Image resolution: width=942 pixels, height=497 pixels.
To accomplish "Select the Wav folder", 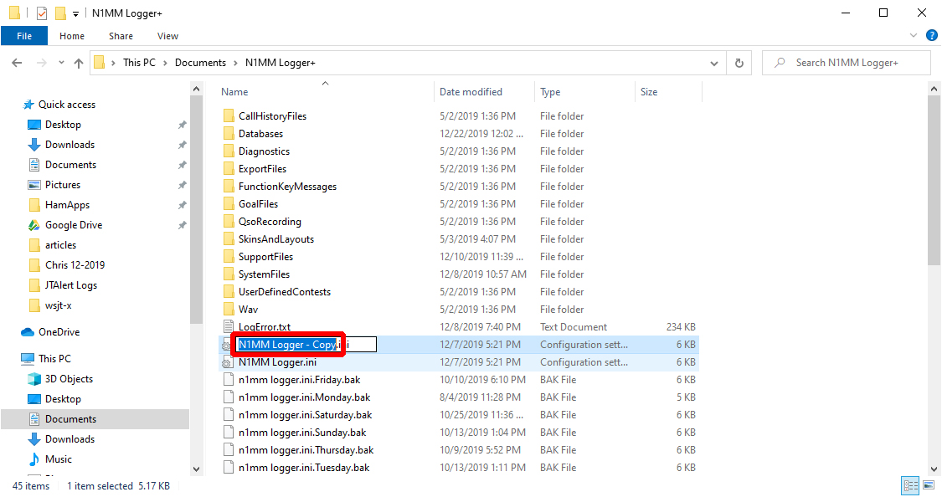I will tap(248, 309).
